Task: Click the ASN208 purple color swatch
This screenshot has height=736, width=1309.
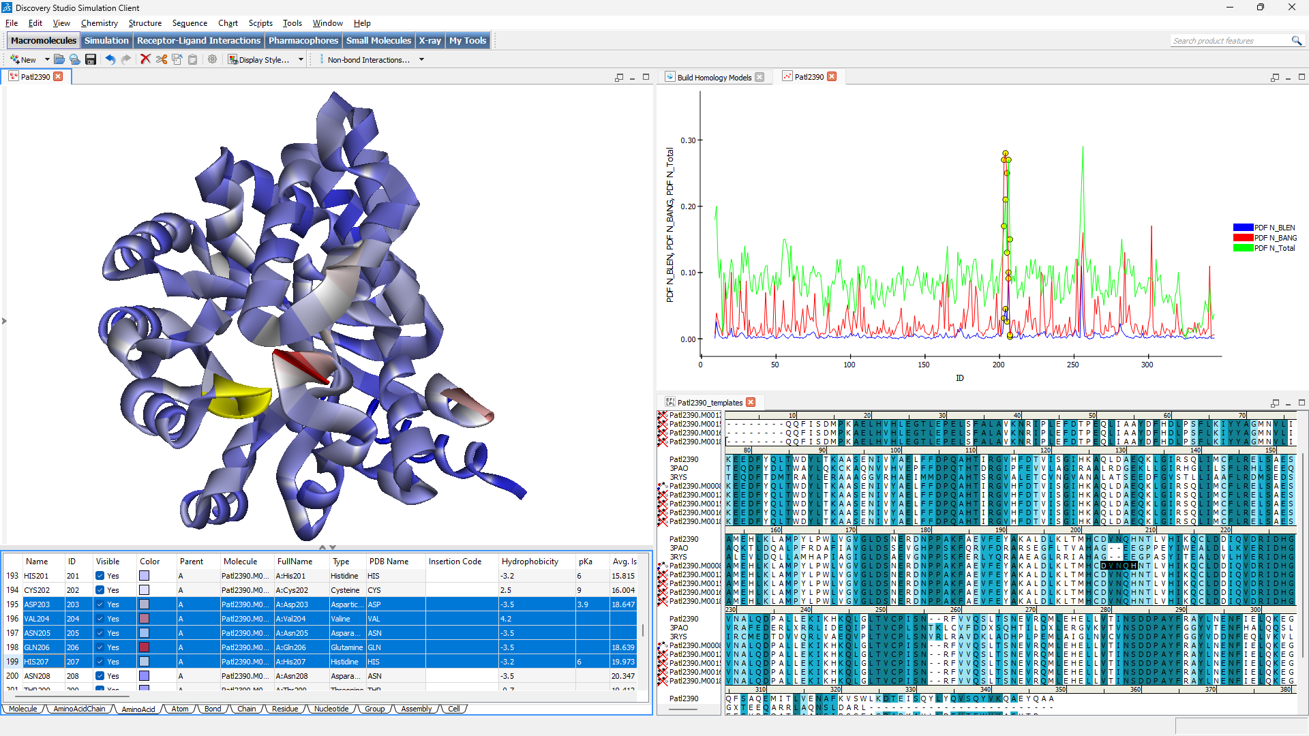Action: click(145, 676)
